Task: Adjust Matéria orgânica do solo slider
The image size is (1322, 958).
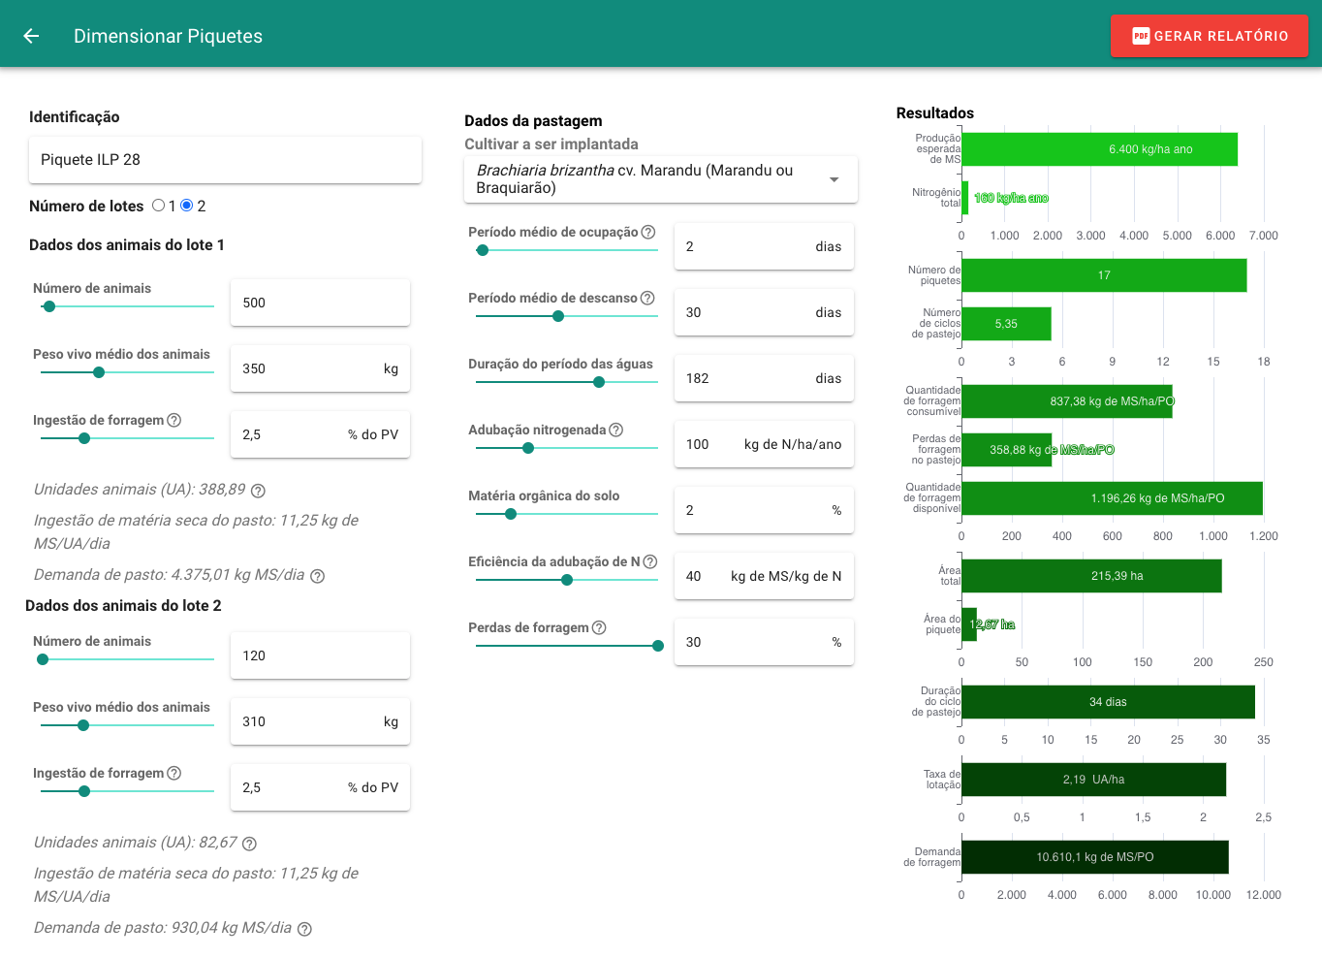Action: coord(567,514)
